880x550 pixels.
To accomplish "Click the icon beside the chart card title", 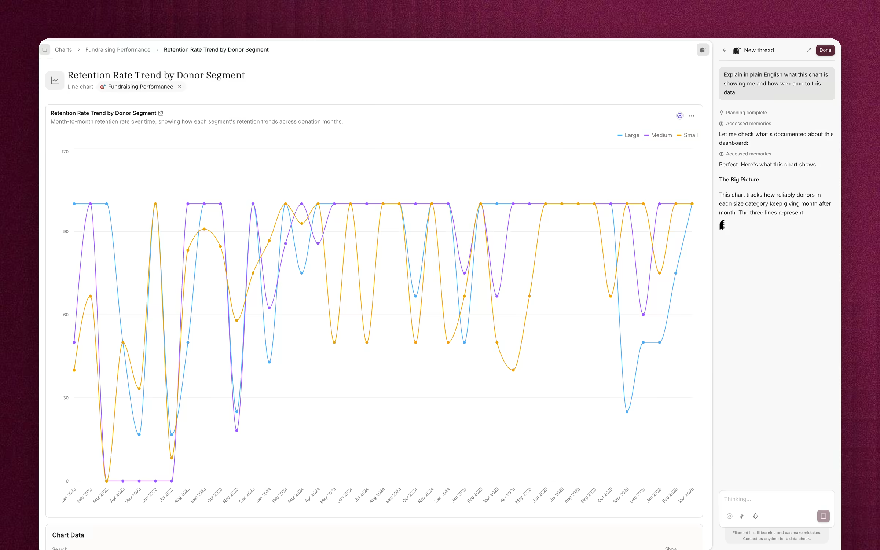I will (161, 113).
